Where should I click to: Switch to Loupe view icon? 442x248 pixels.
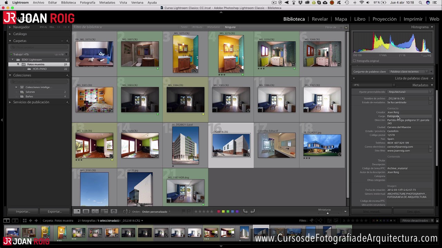(x=86, y=211)
